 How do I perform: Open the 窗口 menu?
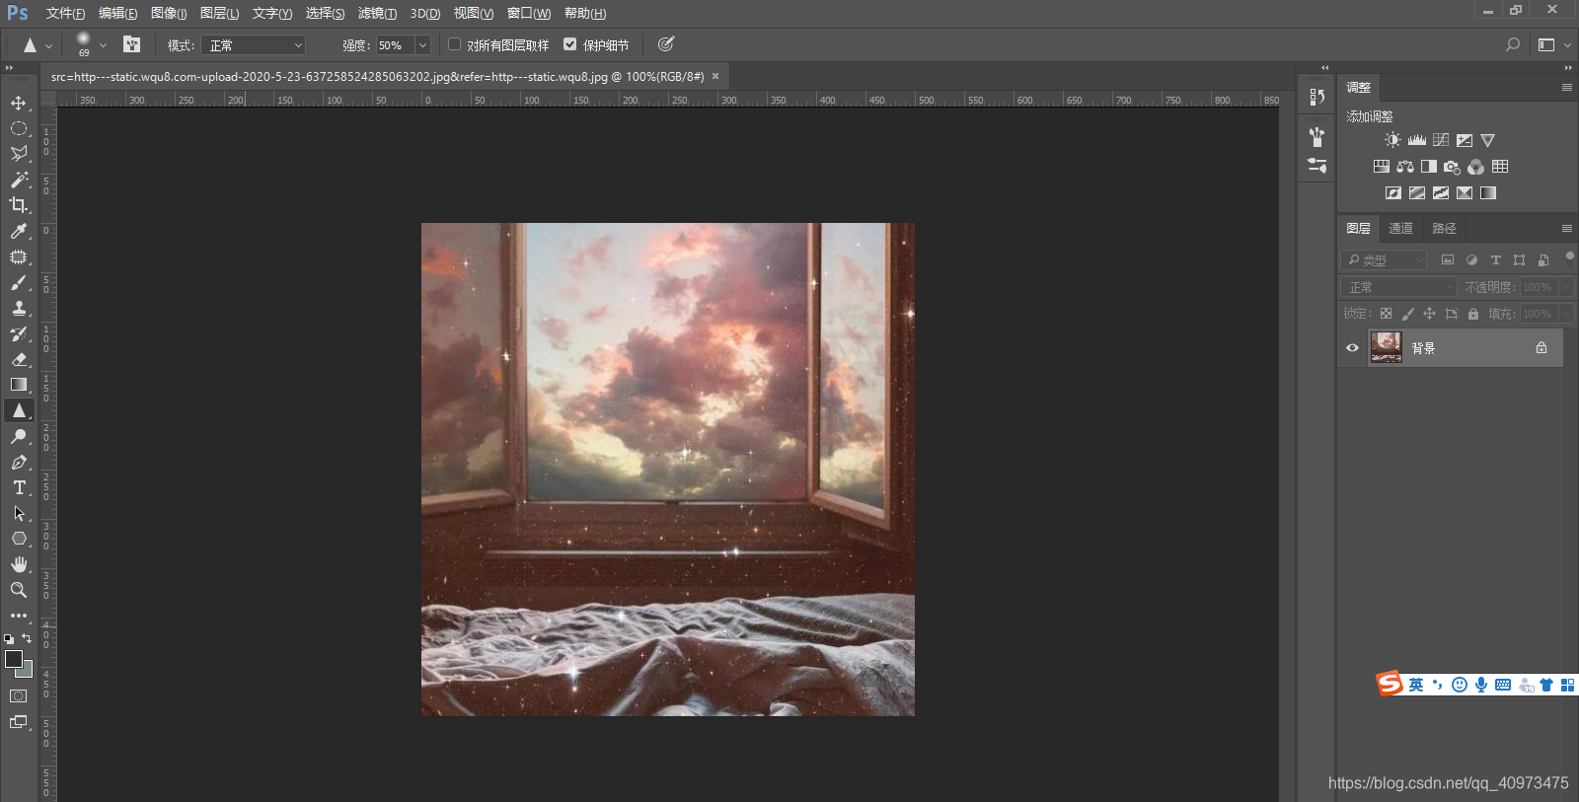point(529,13)
